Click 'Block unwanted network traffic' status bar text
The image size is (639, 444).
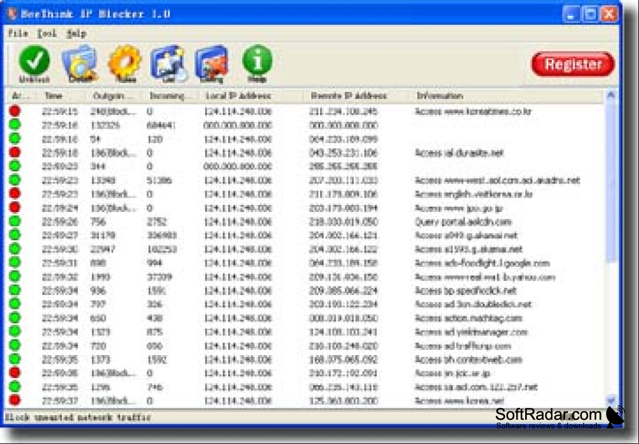tap(78, 417)
